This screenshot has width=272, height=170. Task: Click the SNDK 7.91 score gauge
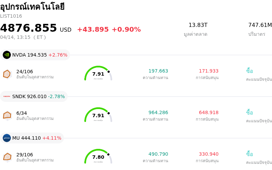[x=98, y=115]
